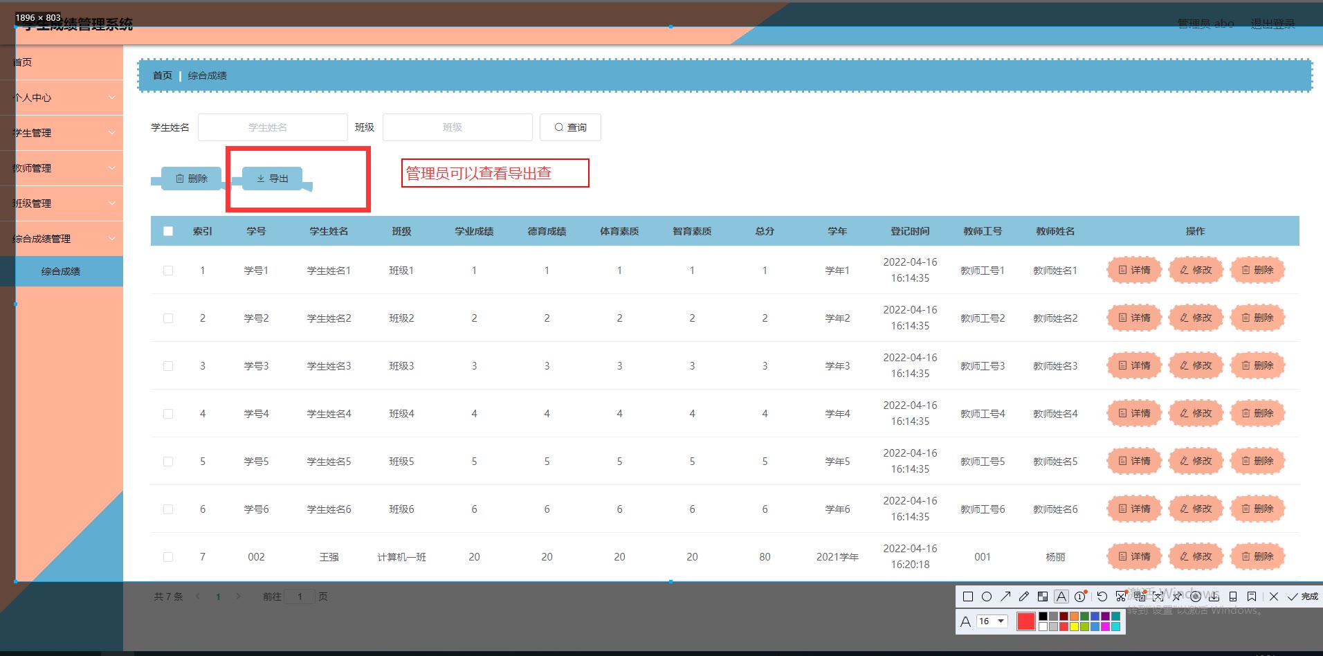Click the large current-color red swatch
The image size is (1323, 656).
coord(1026,621)
